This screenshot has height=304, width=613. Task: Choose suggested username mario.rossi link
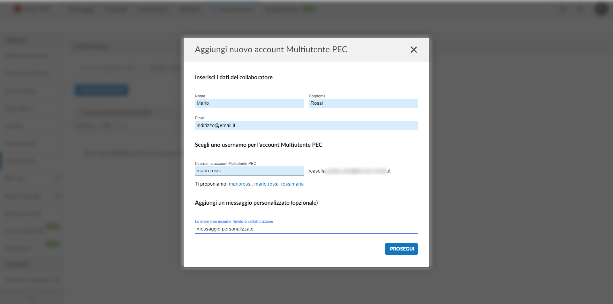(x=266, y=184)
